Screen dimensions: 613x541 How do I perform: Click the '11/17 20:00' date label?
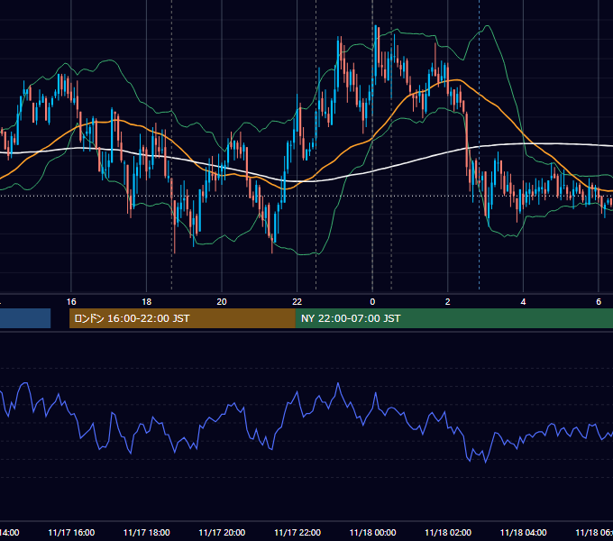tap(222, 533)
